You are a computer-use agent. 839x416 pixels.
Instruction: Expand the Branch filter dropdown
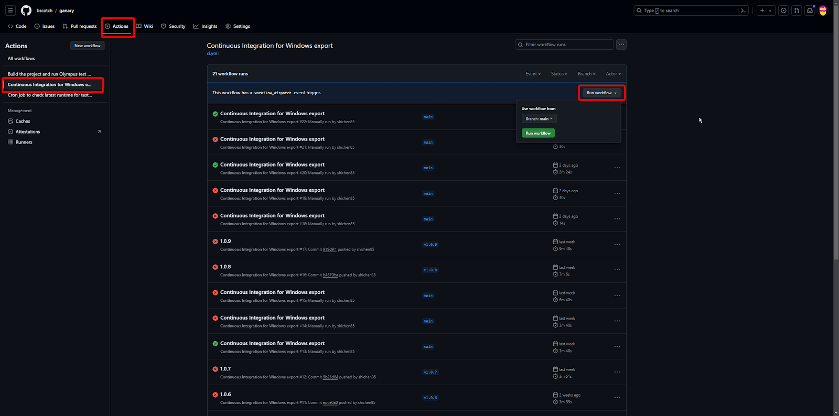coord(586,74)
